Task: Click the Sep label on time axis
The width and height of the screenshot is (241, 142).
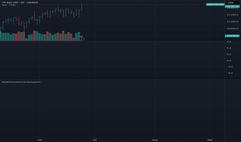Action: click(210, 140)
